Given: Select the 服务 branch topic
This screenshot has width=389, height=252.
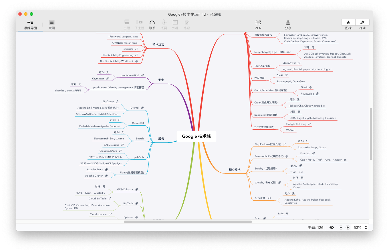Looking at the screenshot, I should pos(161,139).
